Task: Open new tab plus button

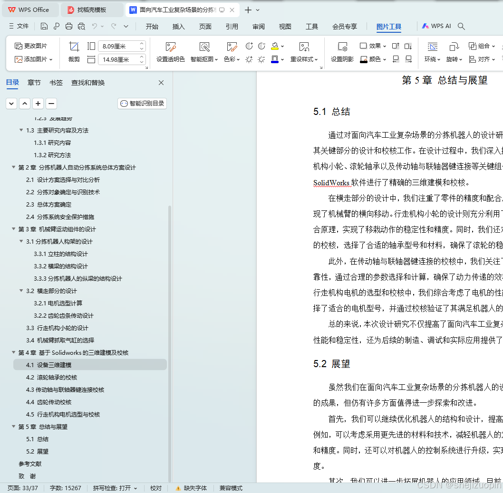Action: (x=248, y=10)
